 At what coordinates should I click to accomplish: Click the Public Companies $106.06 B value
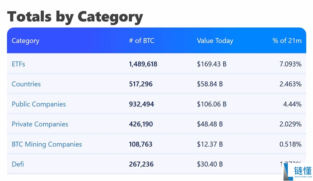(x=212, y=104)
